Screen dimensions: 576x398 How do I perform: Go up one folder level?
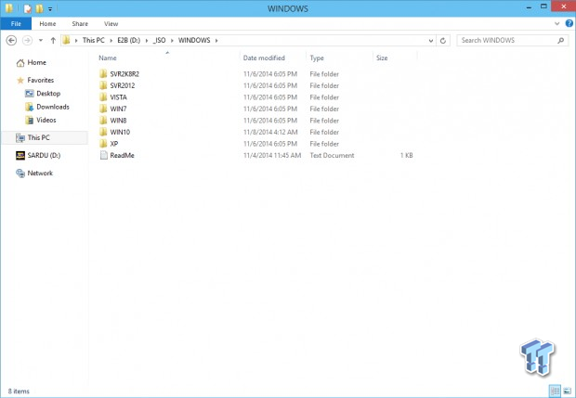[53, 40]
